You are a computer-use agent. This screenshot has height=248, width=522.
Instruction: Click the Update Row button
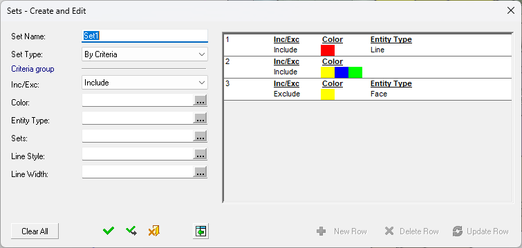[x=481, y=231]
